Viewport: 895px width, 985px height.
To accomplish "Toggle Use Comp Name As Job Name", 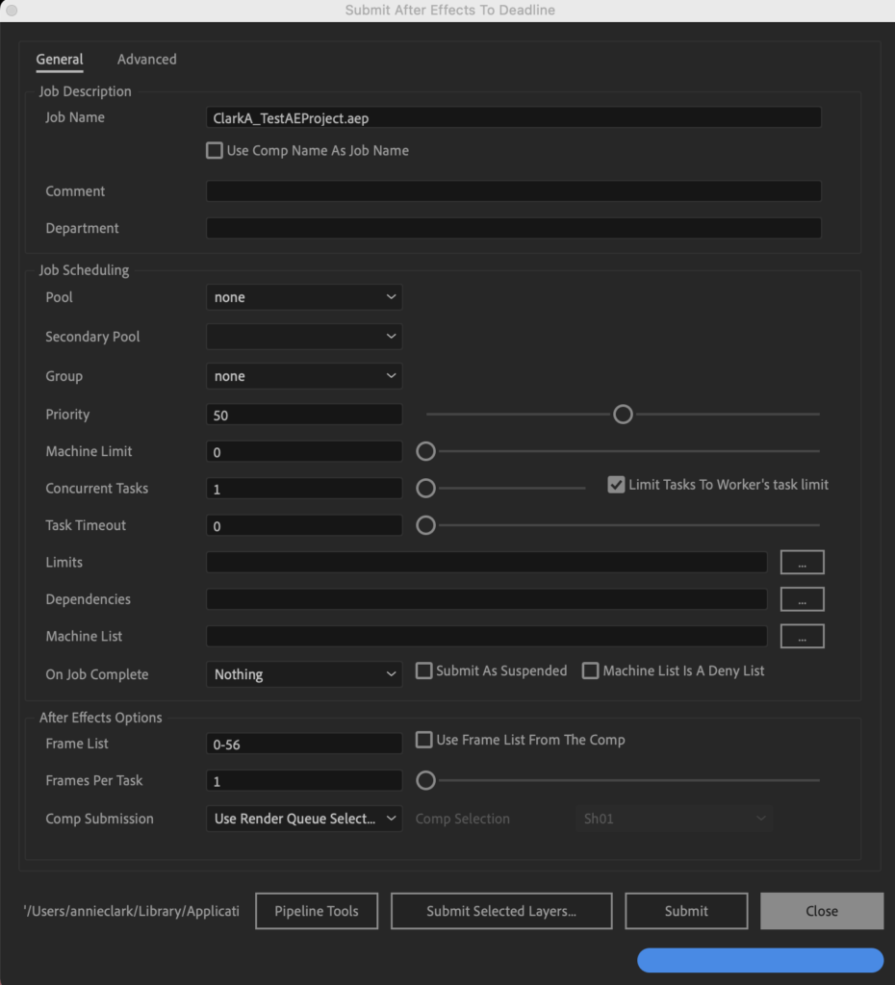I will point(215,151).
